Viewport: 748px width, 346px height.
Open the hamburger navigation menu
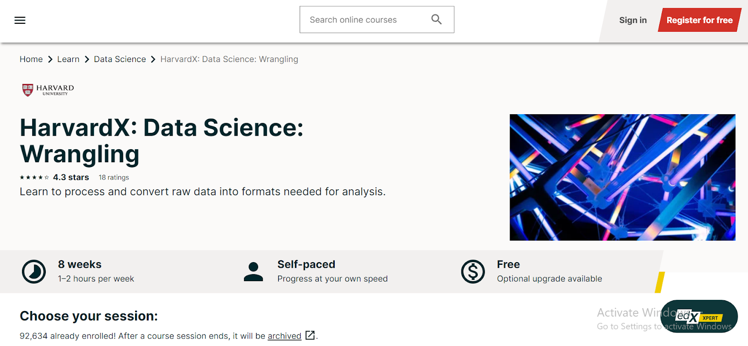point(20,20)
